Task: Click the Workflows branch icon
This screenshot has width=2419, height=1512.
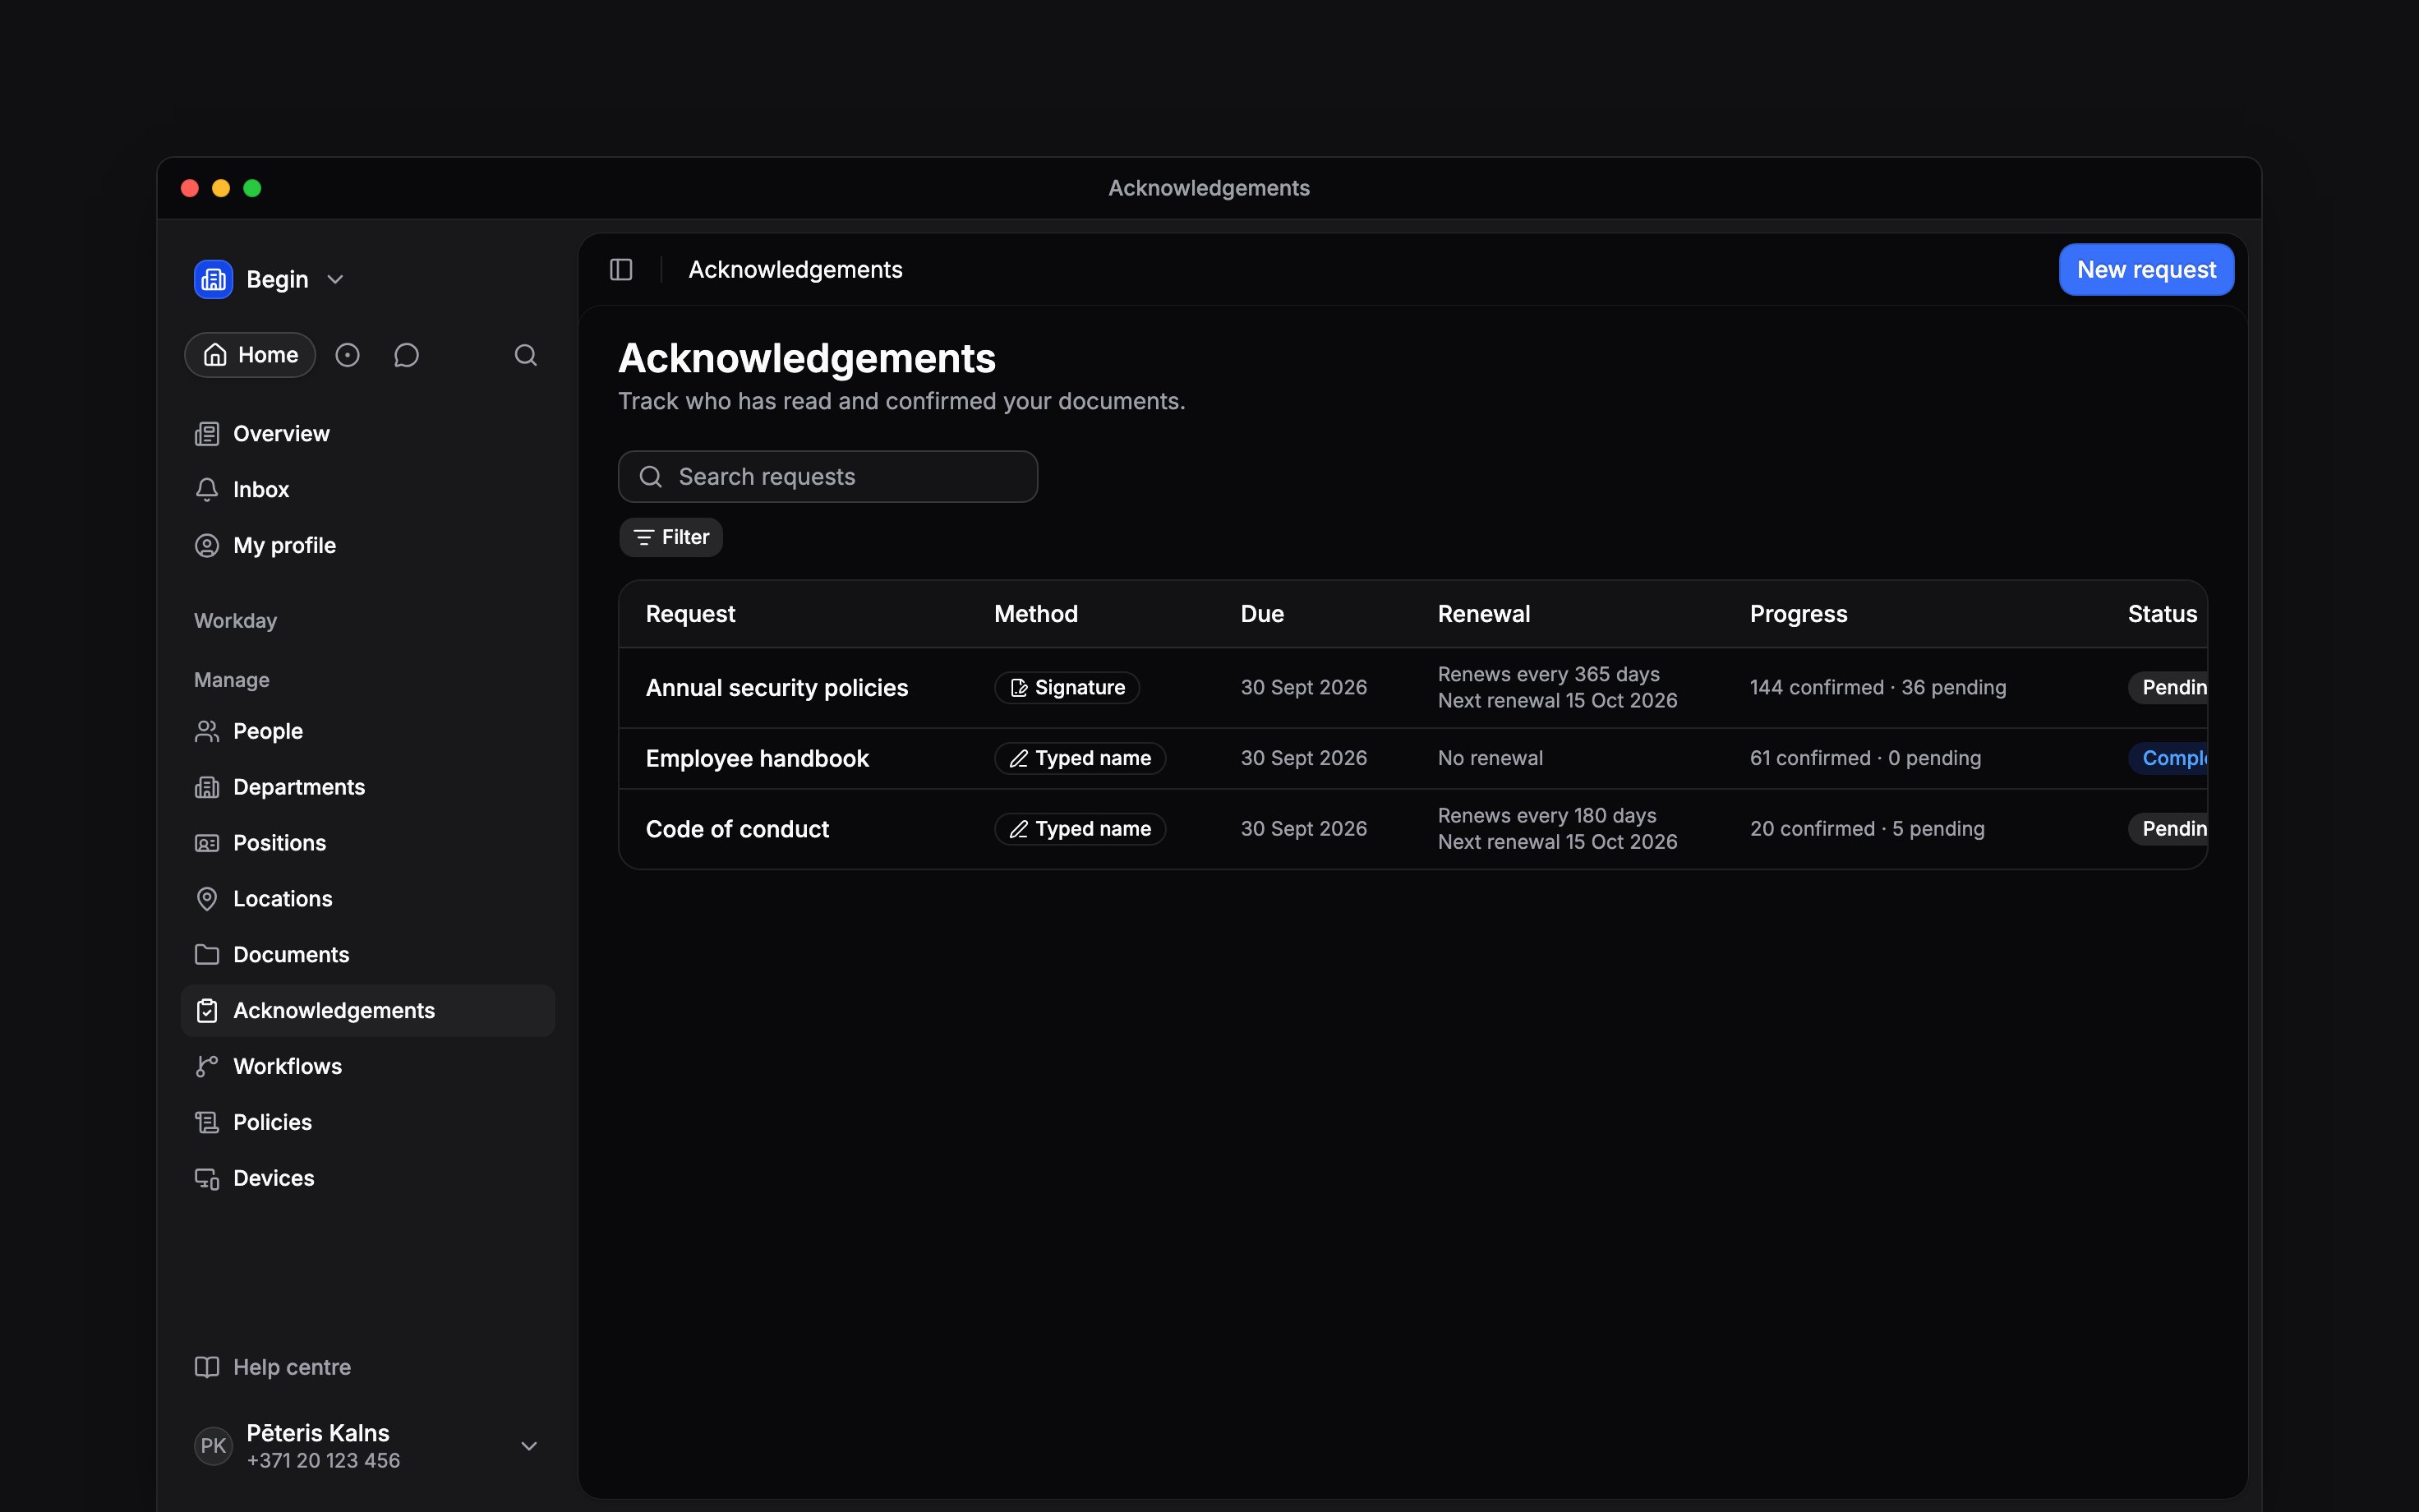Action: tap(207, 1067)
